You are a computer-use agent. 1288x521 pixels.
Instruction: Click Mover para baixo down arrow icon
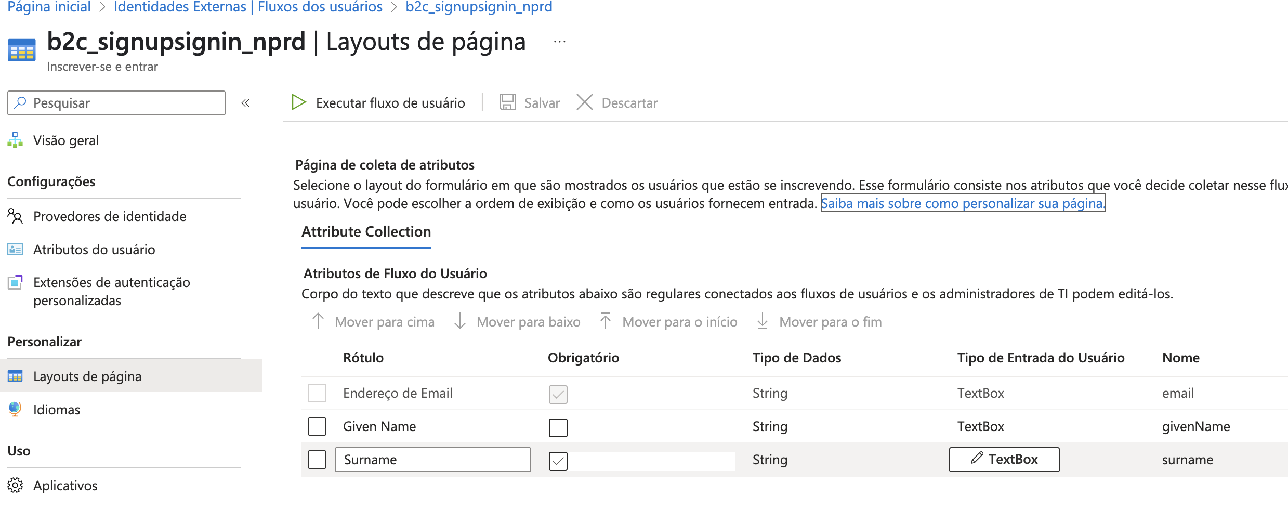tap(459, 321)
